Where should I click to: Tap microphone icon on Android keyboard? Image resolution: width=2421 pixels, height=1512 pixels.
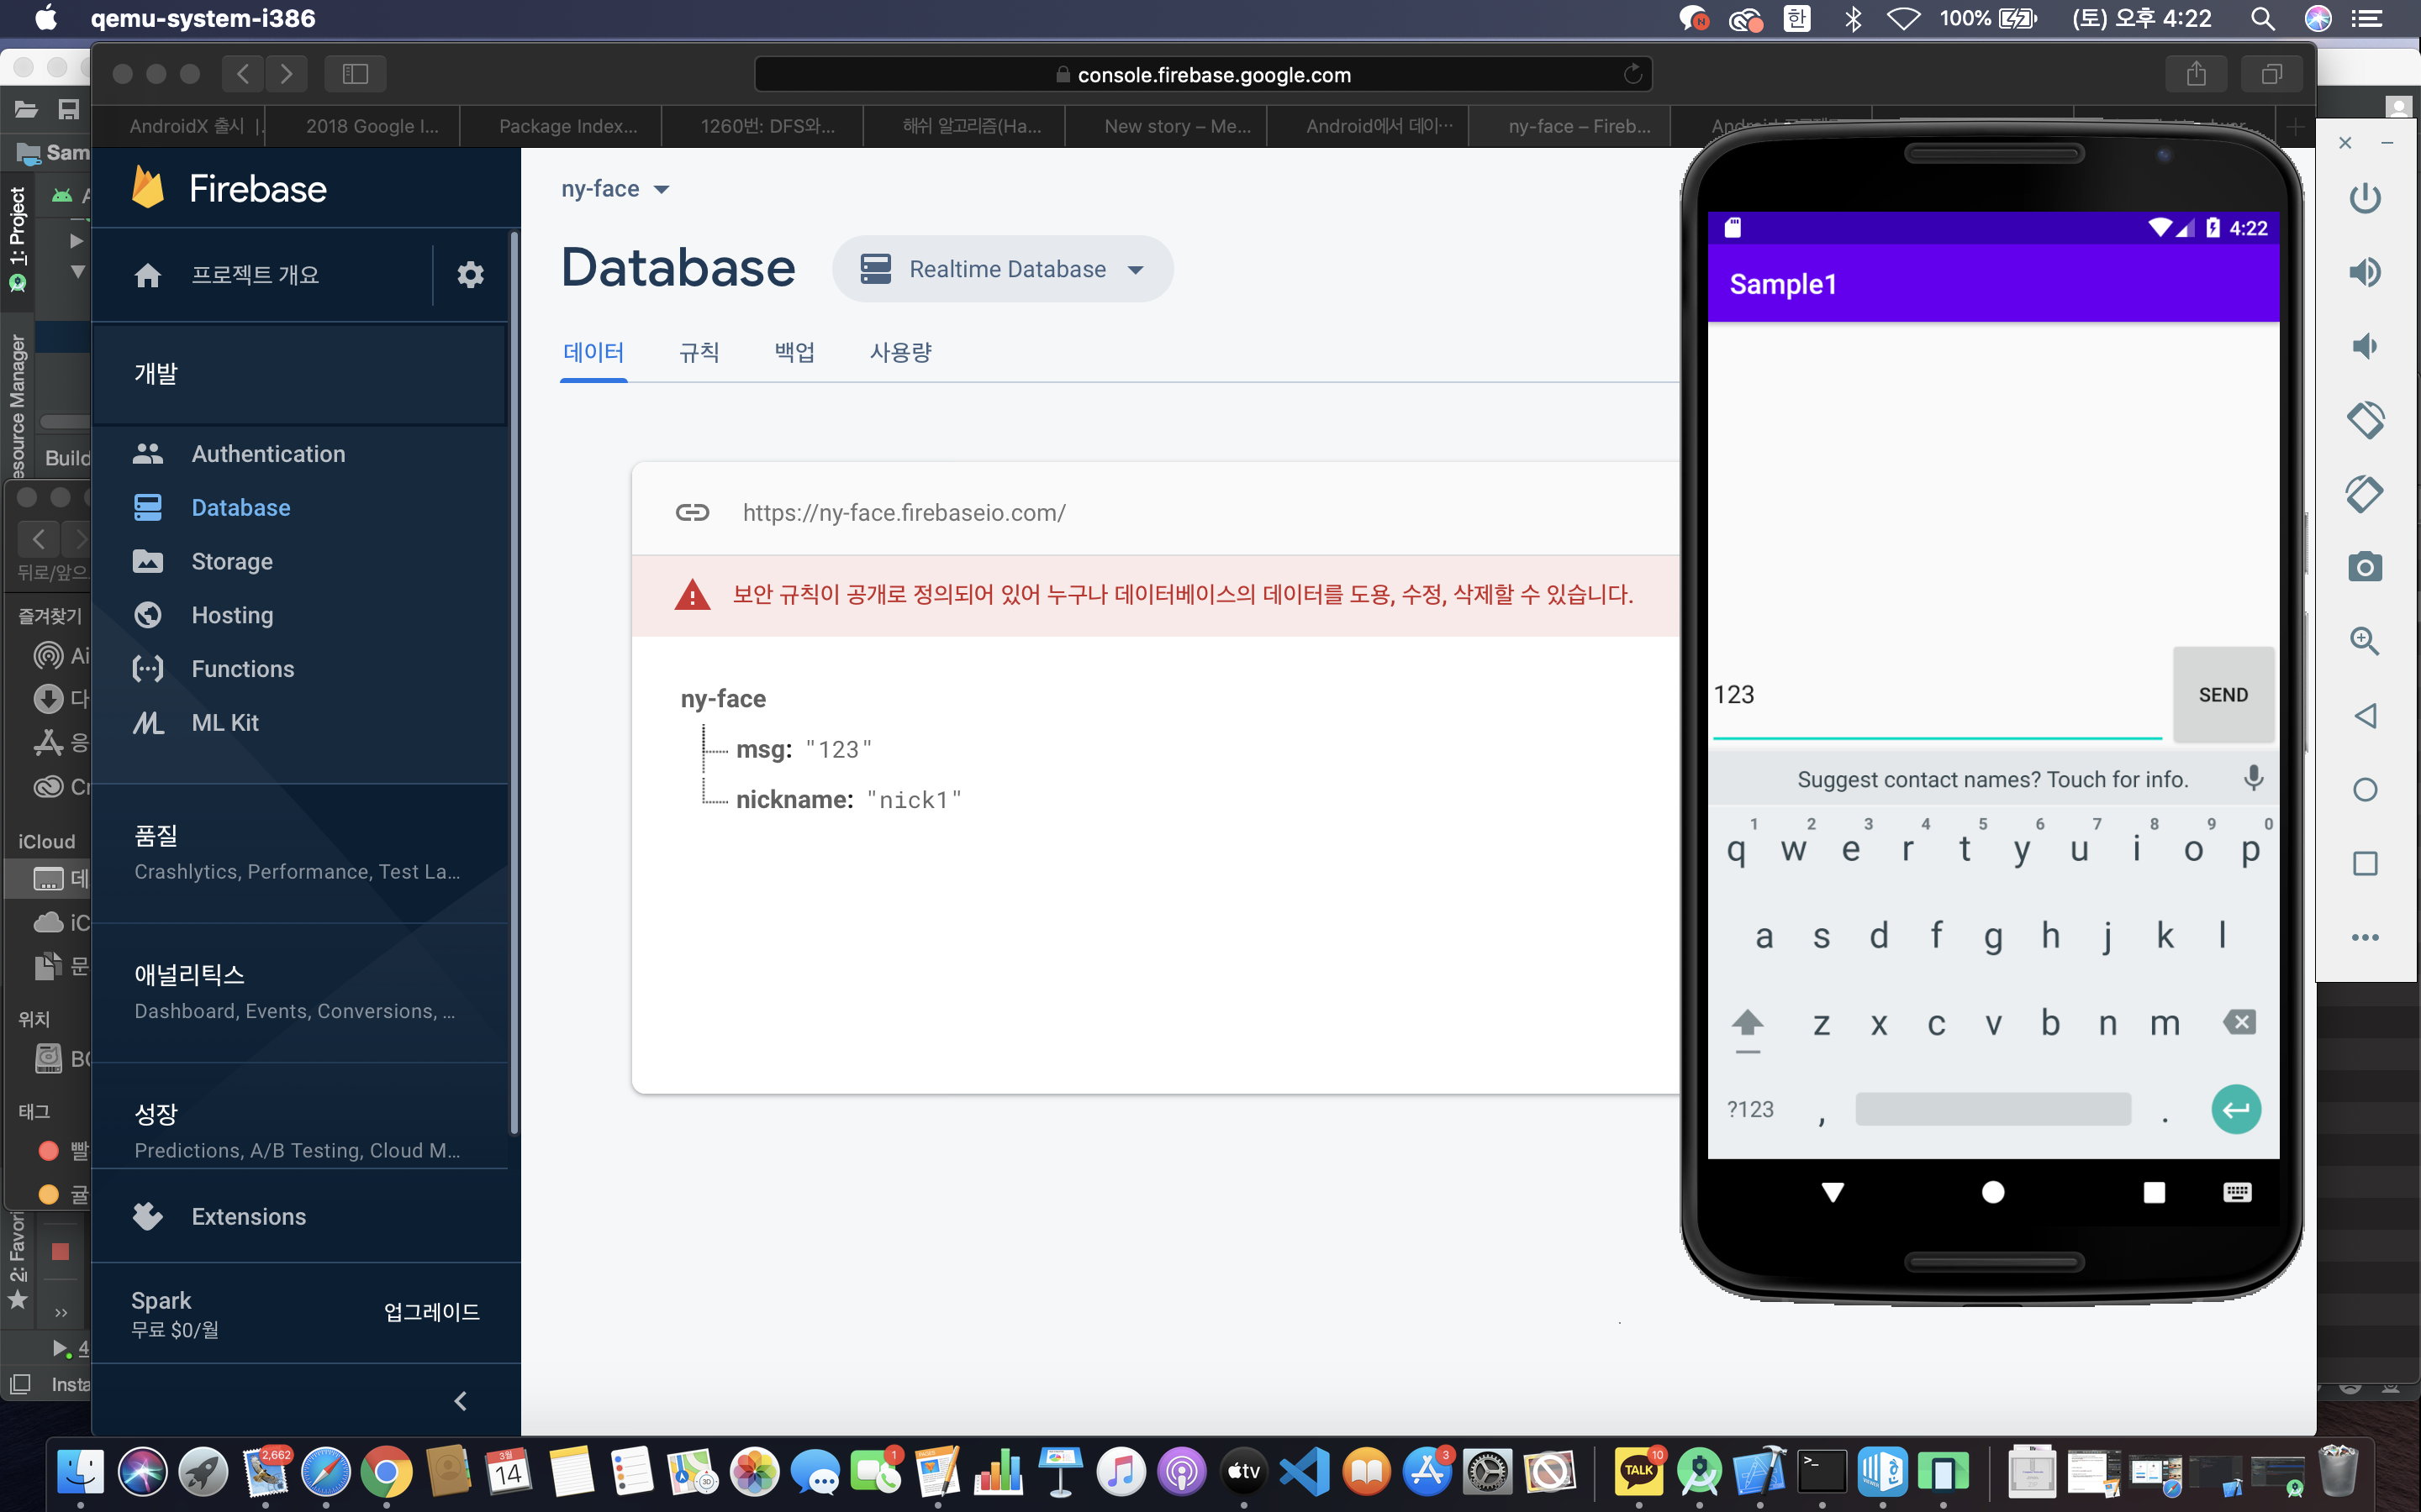[x=2253, y=778]
